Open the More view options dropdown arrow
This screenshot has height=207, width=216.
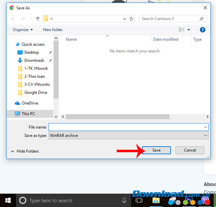(189, 30)
